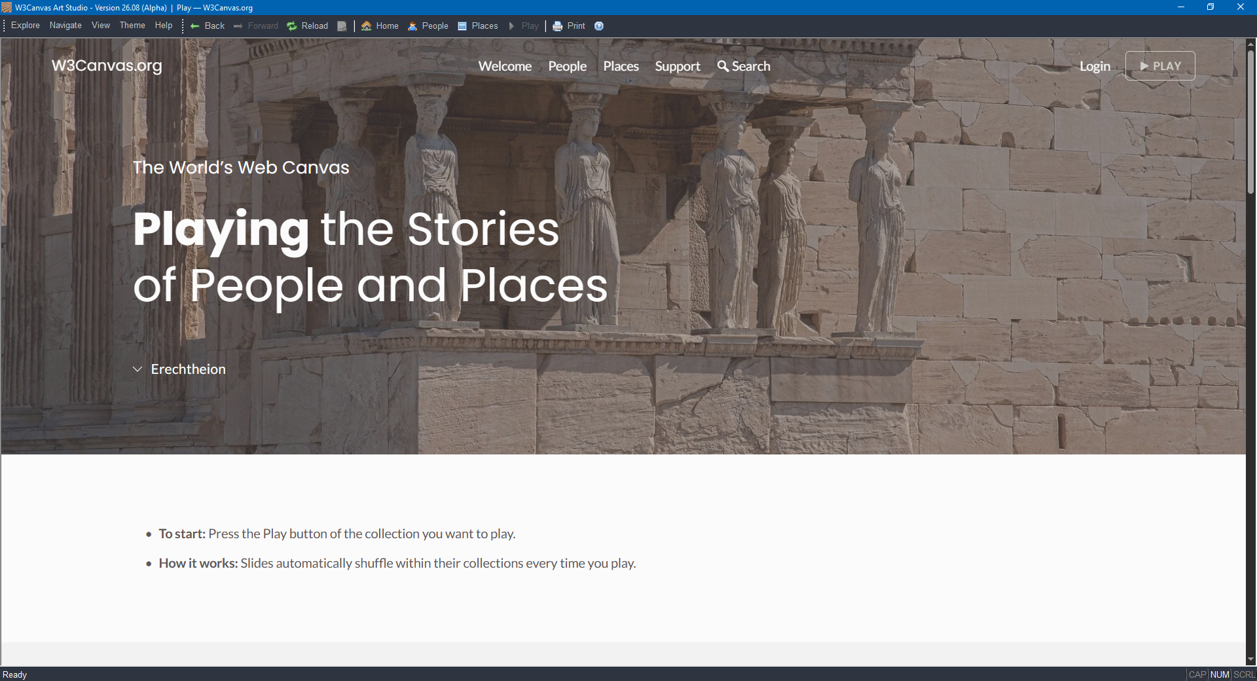This screenshot has width=1257, height=681.
Task: Click the Home house icon in toolbar
Action: [x=367, y=26]
